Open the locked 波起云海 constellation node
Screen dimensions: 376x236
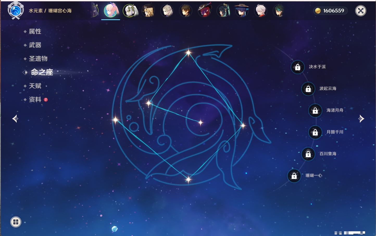(x=308, y=89)
